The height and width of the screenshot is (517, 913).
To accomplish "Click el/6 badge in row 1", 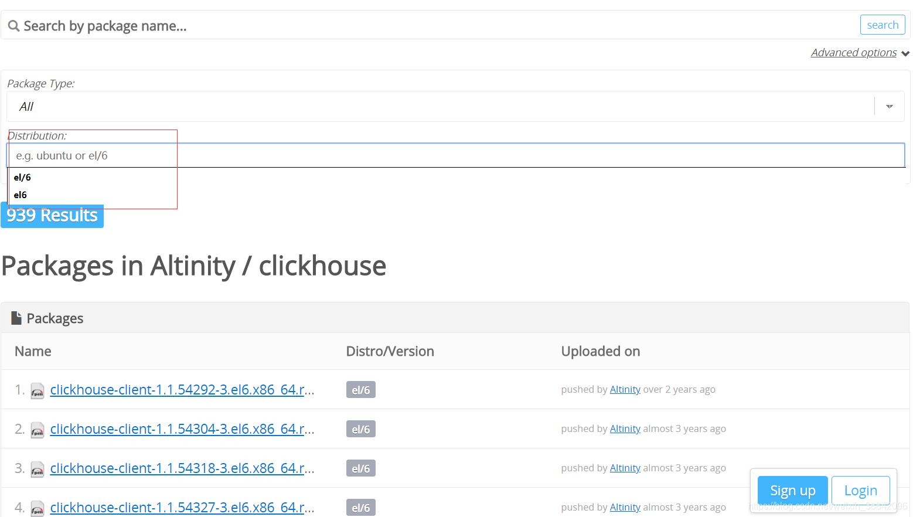I will pos(361,390).
